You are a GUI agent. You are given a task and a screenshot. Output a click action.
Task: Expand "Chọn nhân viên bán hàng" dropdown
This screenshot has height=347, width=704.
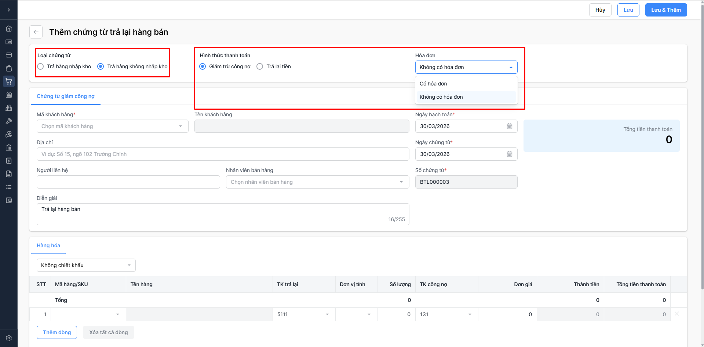click(x=317, y=182)
